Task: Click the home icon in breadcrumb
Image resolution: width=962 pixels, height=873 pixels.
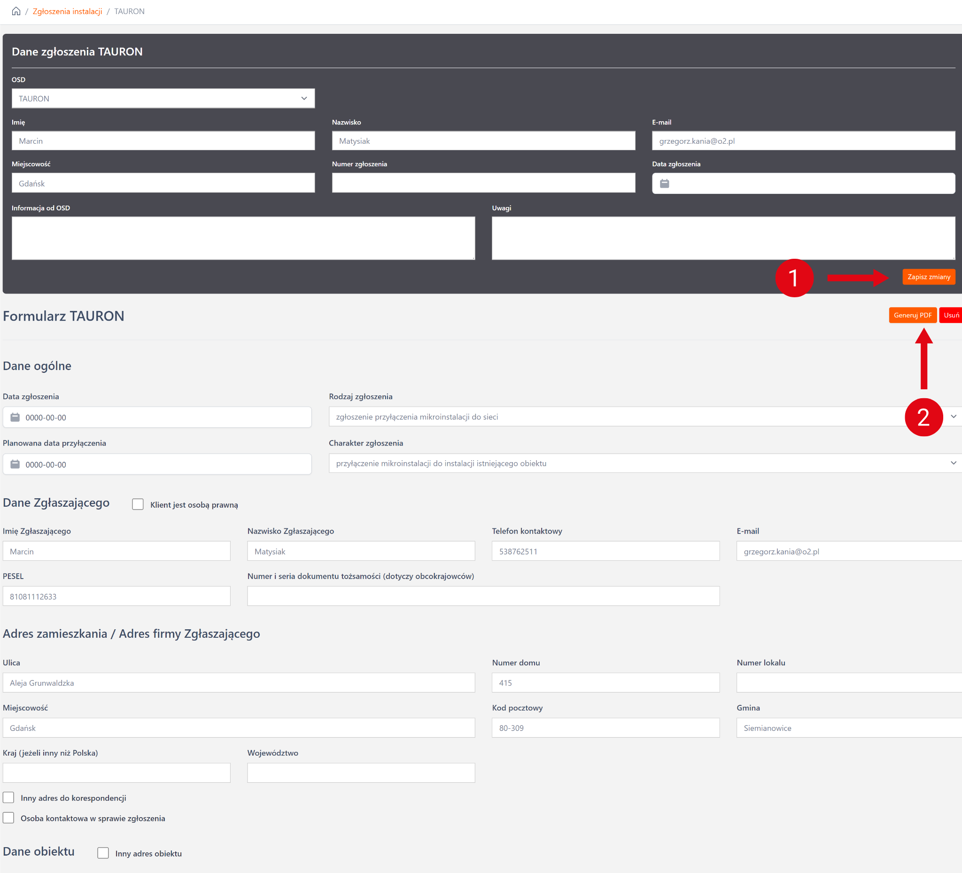Action: click(x=16, y=11)
